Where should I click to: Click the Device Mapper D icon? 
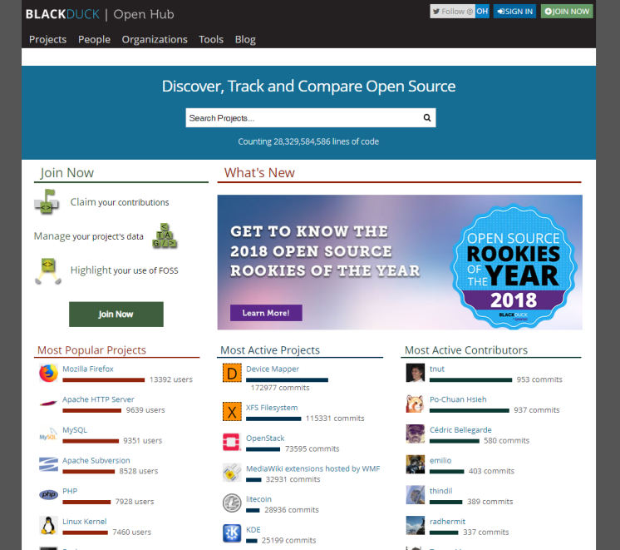coord(232,373)
